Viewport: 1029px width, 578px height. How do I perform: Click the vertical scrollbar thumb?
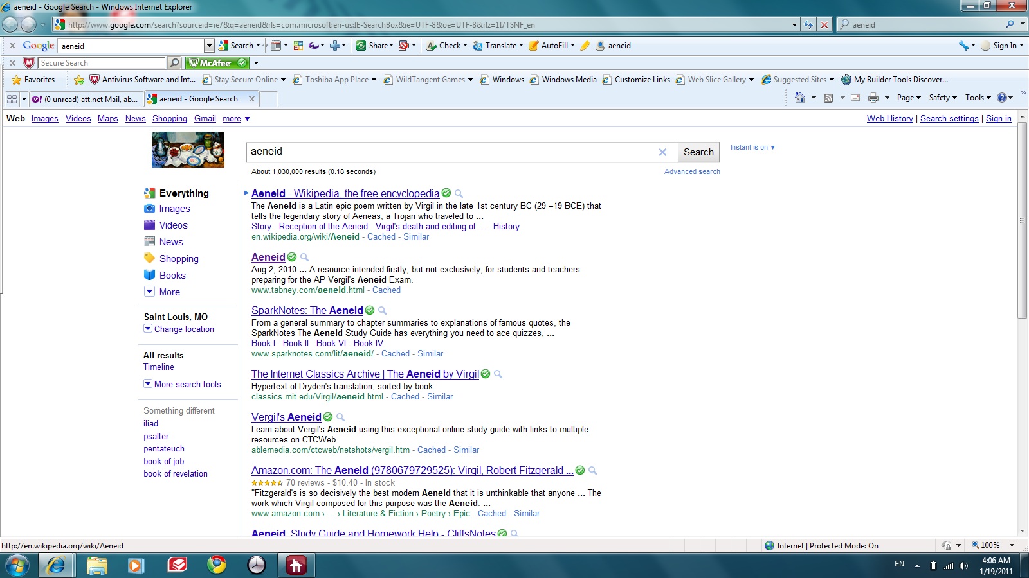[x=1023, y=220]
